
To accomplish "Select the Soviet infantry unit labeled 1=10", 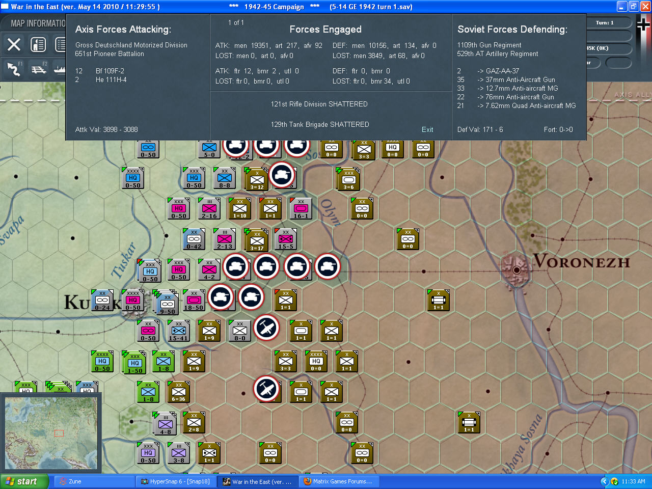I will click(240, 209).
